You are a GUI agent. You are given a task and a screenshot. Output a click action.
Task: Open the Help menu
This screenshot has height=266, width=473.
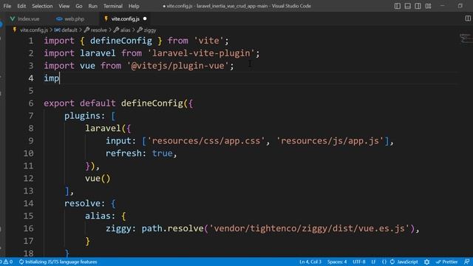coord(134,6)
